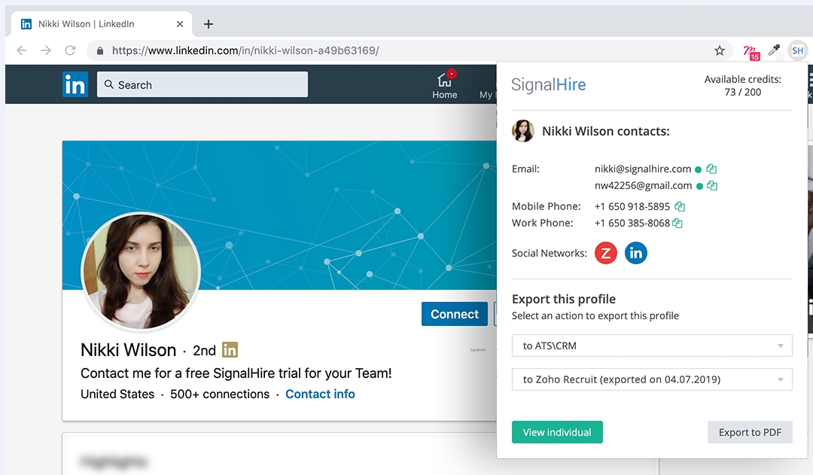Click the nw42256@gmail.com email text
The image size is (813, 475).
pyautogui.click(x=643, y=186)
